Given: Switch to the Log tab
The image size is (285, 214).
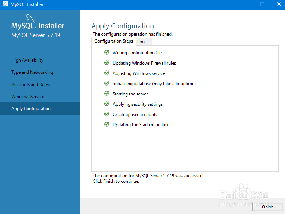Looking at the screenshot, I should point(144,42).
